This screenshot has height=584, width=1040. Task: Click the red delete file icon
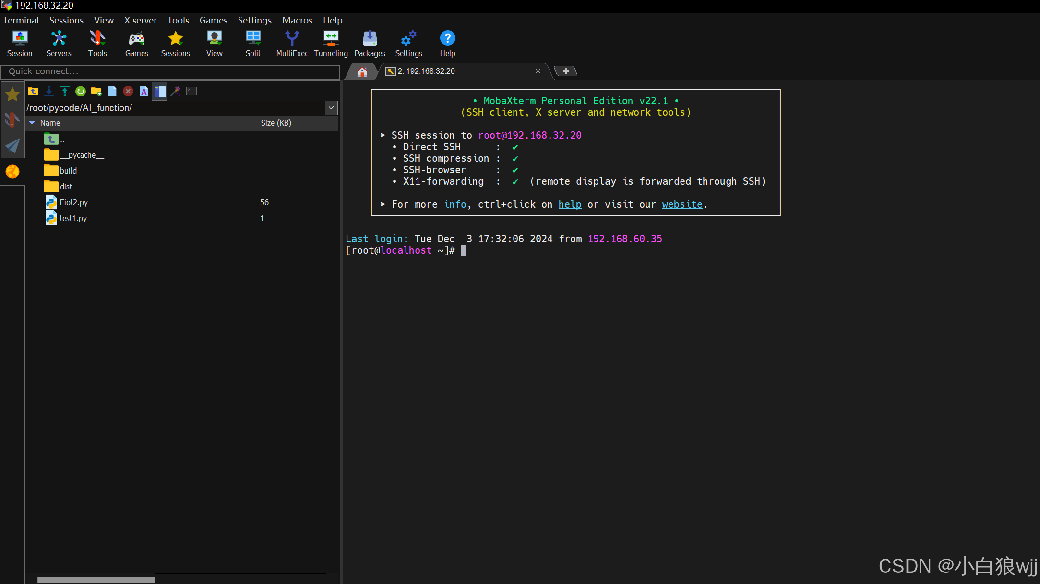click(x=128, y=91)
